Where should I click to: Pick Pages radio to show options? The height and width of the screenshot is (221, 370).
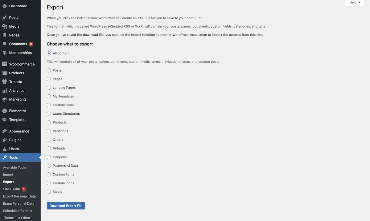(x=49, y=79)
